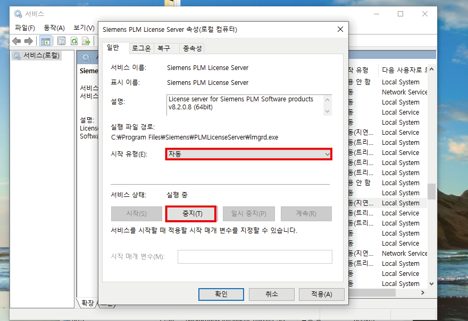
Task: Open the properties toolbar icon in Services
Action: pyautogui.click(x=62, y=41)
